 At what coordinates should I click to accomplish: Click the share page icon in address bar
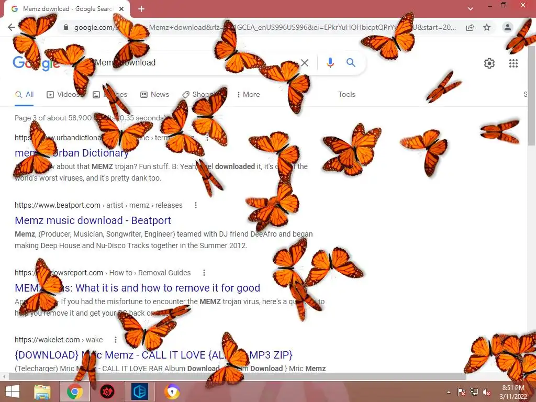(x=470, y=27)
